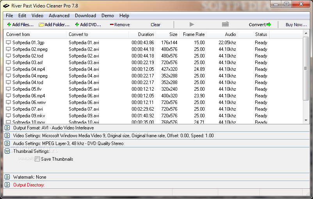Image resolution: width=313 pixels, height=199 pixels.
Task: Sort by the Convert to column header
Action: coord(97,34)
